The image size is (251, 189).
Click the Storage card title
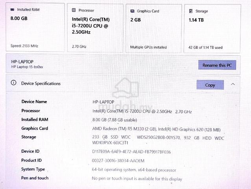coord(202,11)
